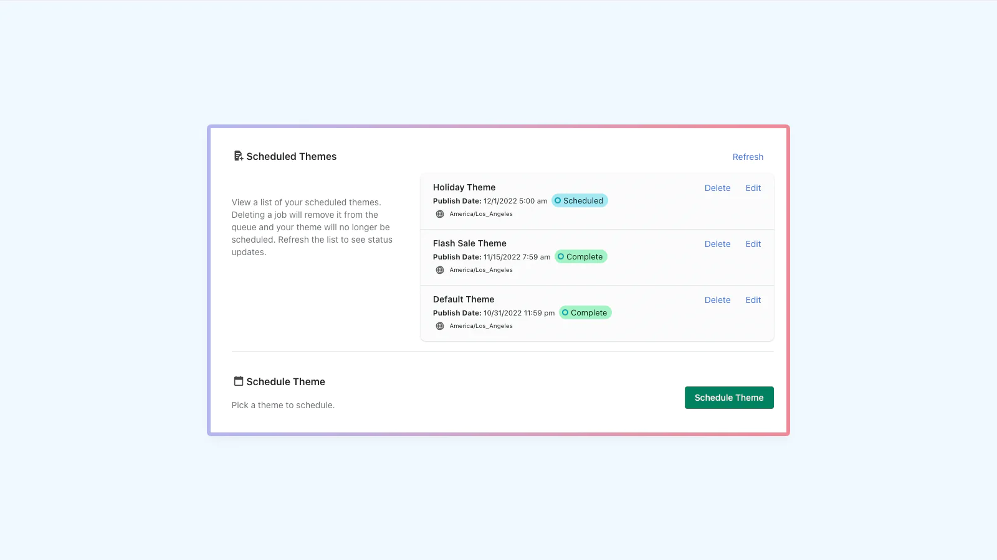Delete the Default Theme job
This screenshot has width=997, height=560.
point(717,300)
